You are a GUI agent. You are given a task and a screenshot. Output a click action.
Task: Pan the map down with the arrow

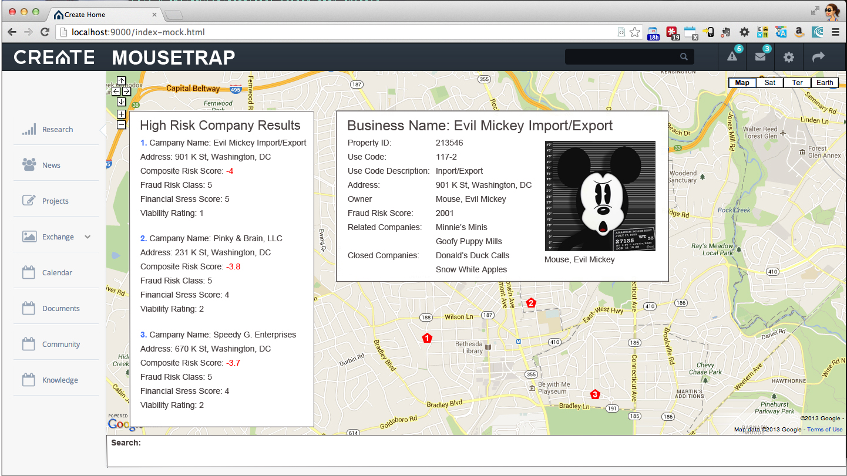pos(121,102)
